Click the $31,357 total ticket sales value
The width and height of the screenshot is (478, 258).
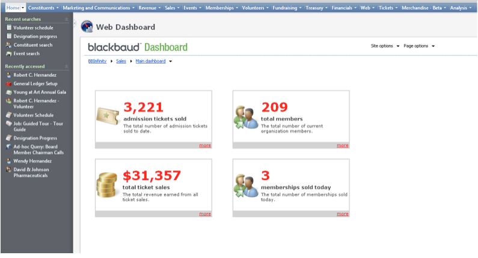tap(152, 176)
